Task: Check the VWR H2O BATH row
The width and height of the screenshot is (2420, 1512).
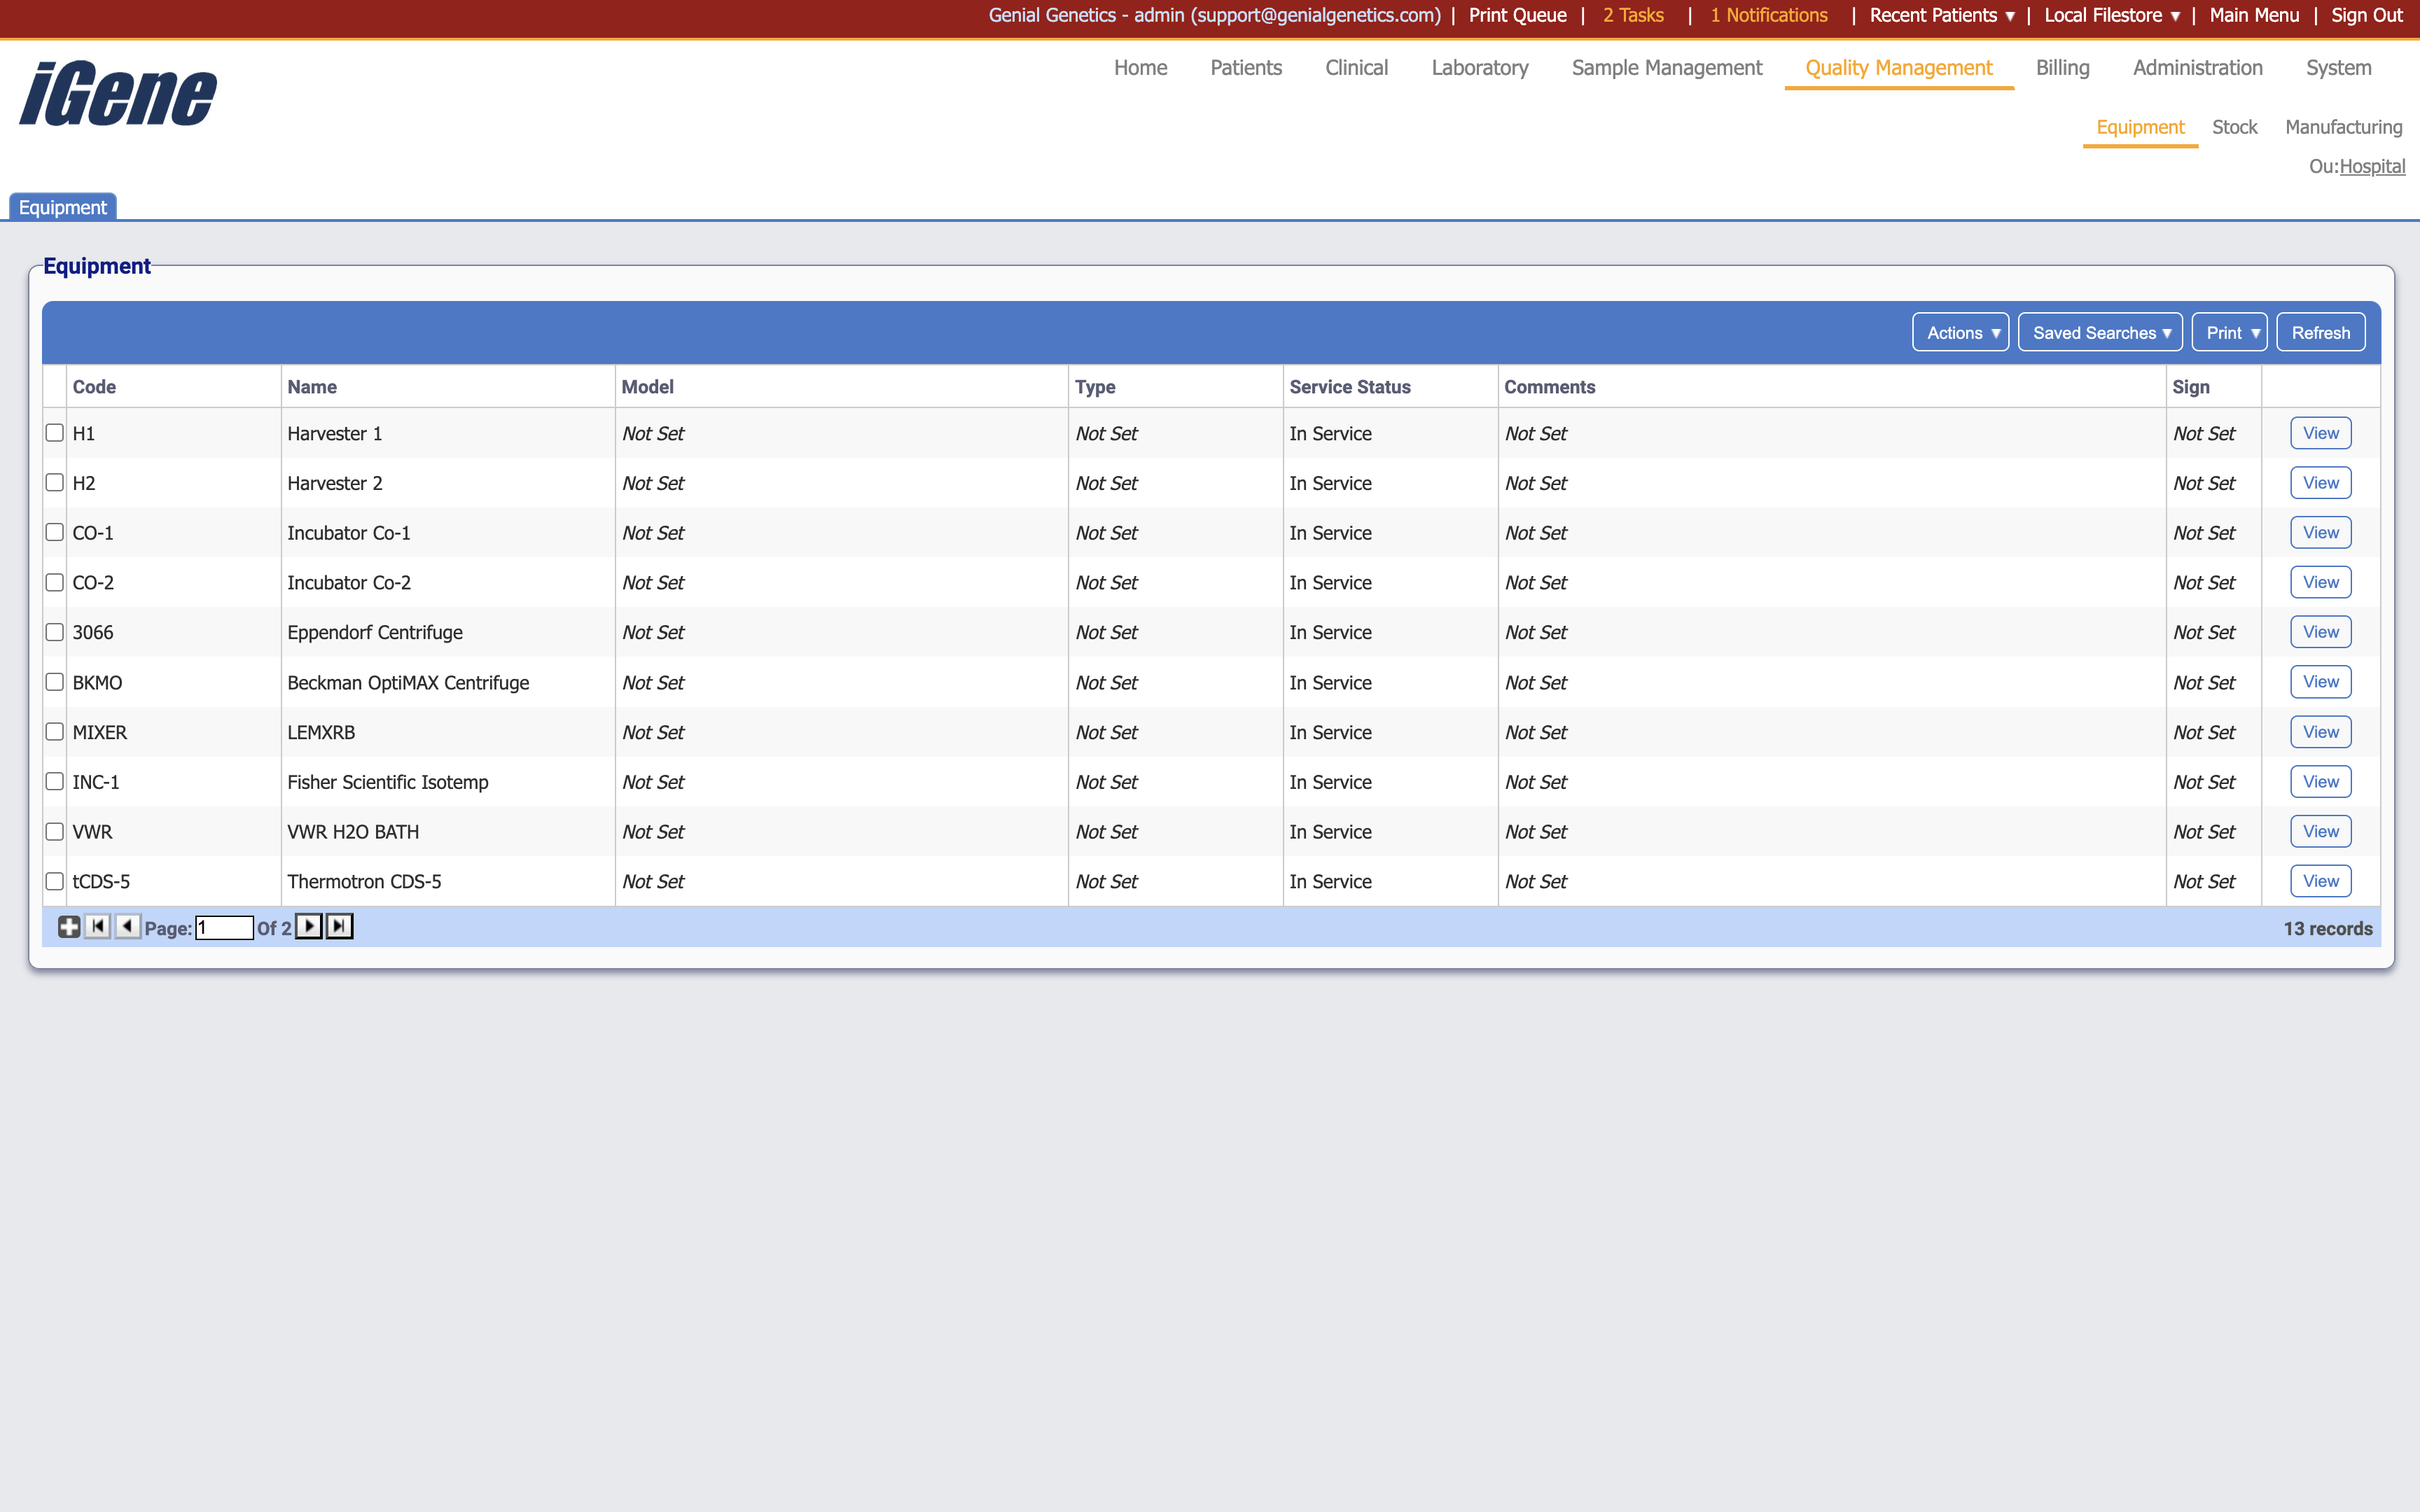Action: tap(55, 832)
